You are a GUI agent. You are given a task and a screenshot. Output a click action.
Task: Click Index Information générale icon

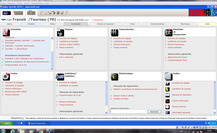click(x=167, y=112)
